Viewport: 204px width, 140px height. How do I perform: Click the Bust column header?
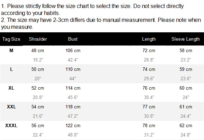(x=73, y=39)
